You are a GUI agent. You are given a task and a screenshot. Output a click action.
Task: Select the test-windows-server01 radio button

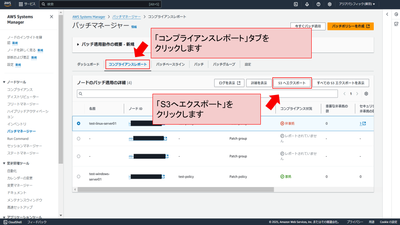[x=79, y=177]
